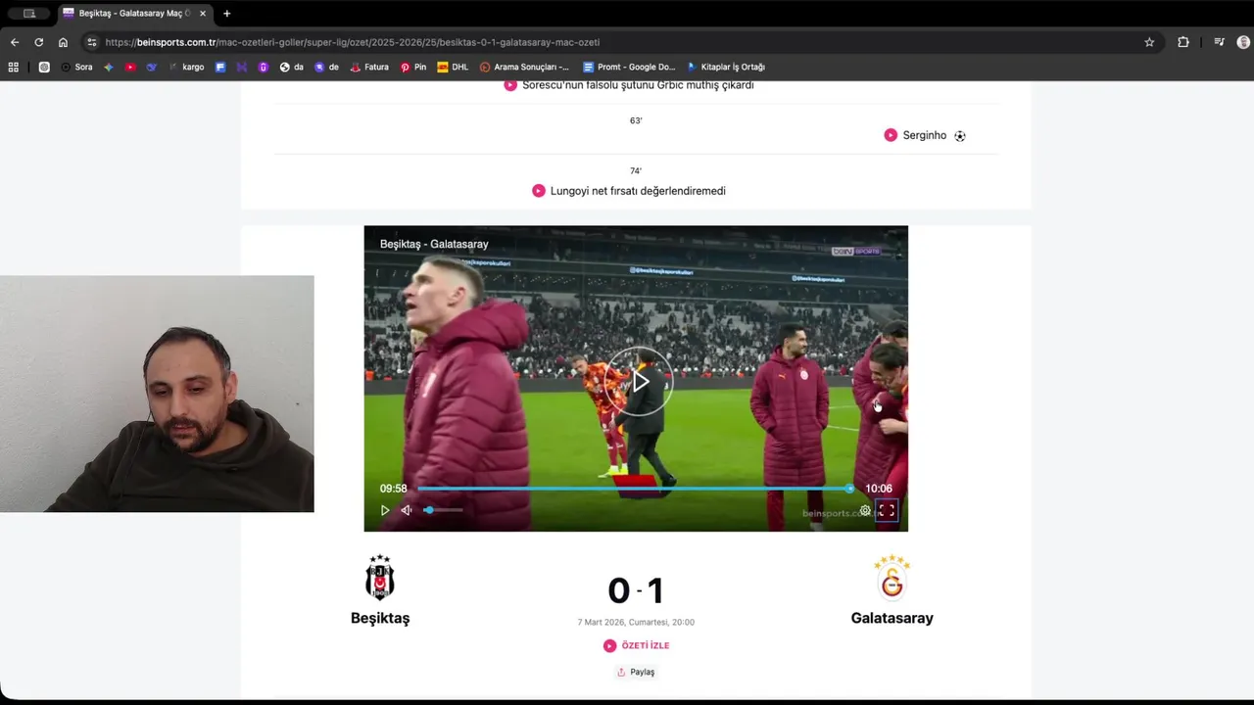Open the Promt - Google Docs bookmark
The image size is (1254, 705).
(629, 68)
